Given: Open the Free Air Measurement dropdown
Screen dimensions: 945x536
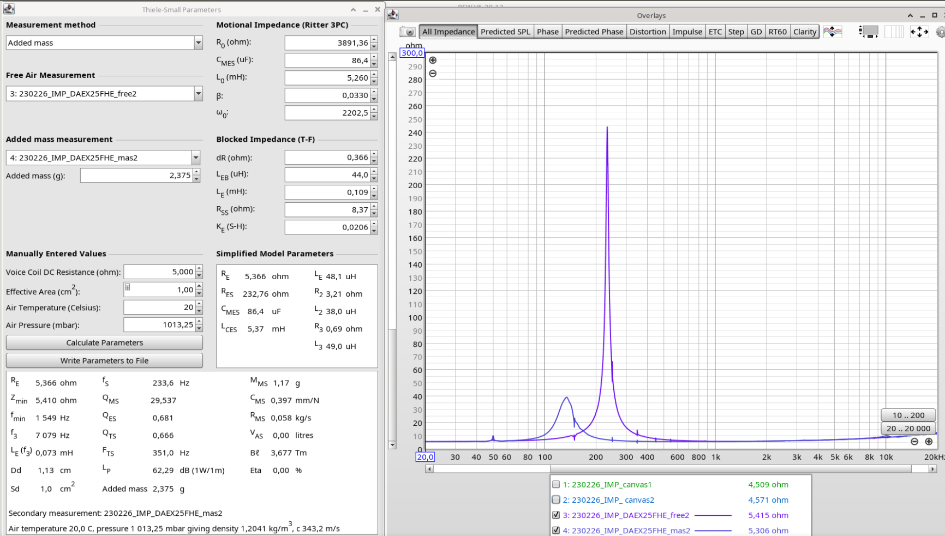Looking at the screenshot, I should click(198, 94).
